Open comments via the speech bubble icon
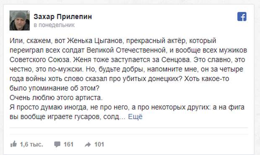Image resolution: width=260 pixels, height=155 pixels. pos(57,144)
